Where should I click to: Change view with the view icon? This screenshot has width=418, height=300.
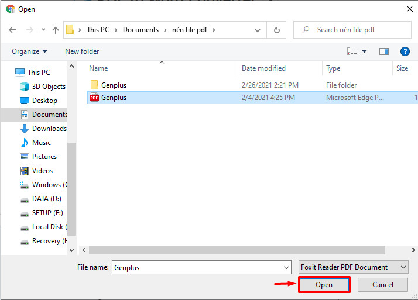[352, 51]
